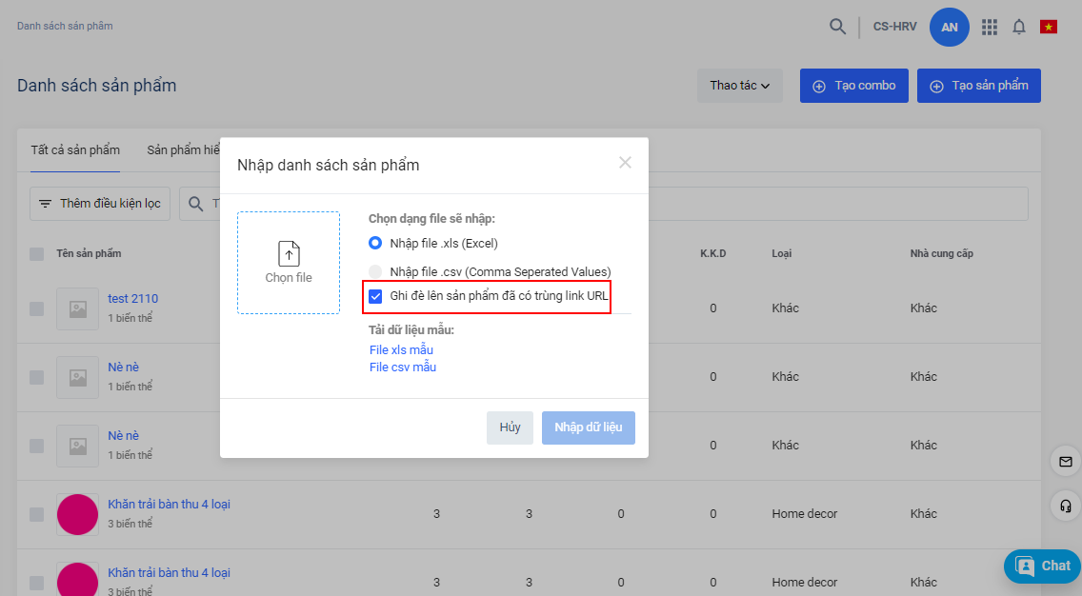The image size is (1082, 596).
Task: Open the apps grid menu icon
Action: (x=990, y=27)
